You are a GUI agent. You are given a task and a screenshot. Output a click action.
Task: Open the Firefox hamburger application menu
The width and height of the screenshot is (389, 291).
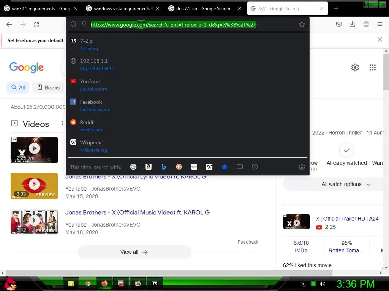pos(380,24)
